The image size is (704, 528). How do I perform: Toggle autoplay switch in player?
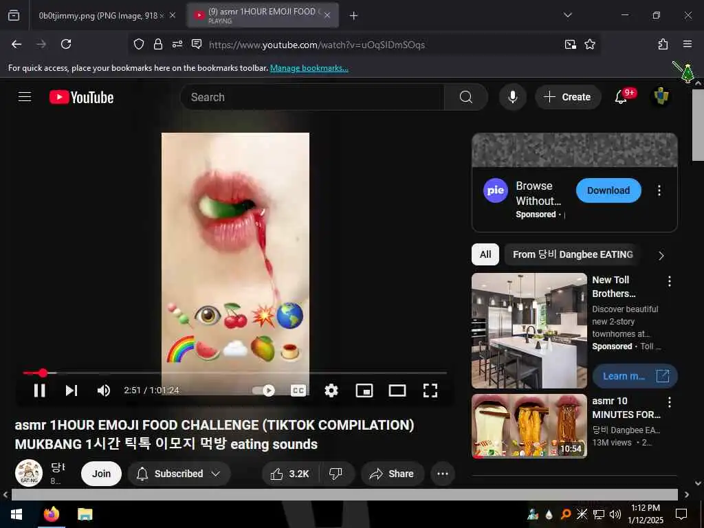coord(263,390)
